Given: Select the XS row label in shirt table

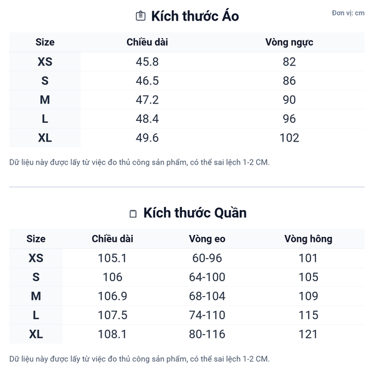Looking at the screenshot, I should coord(45,62).
